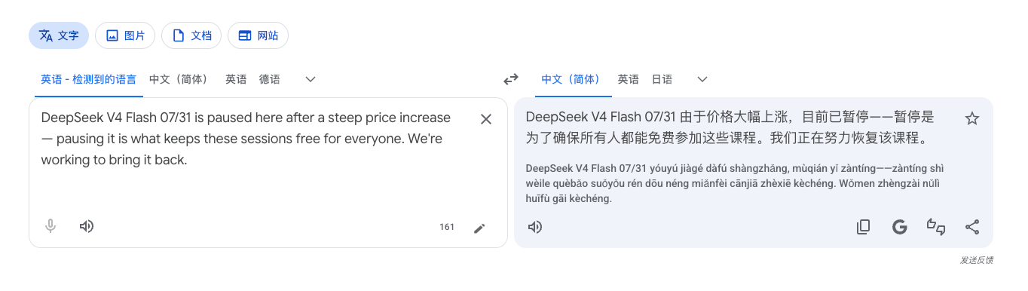Click the 发送反馈 feedback link
This screenshot has width=1028, height=291.
coord(977,260)
